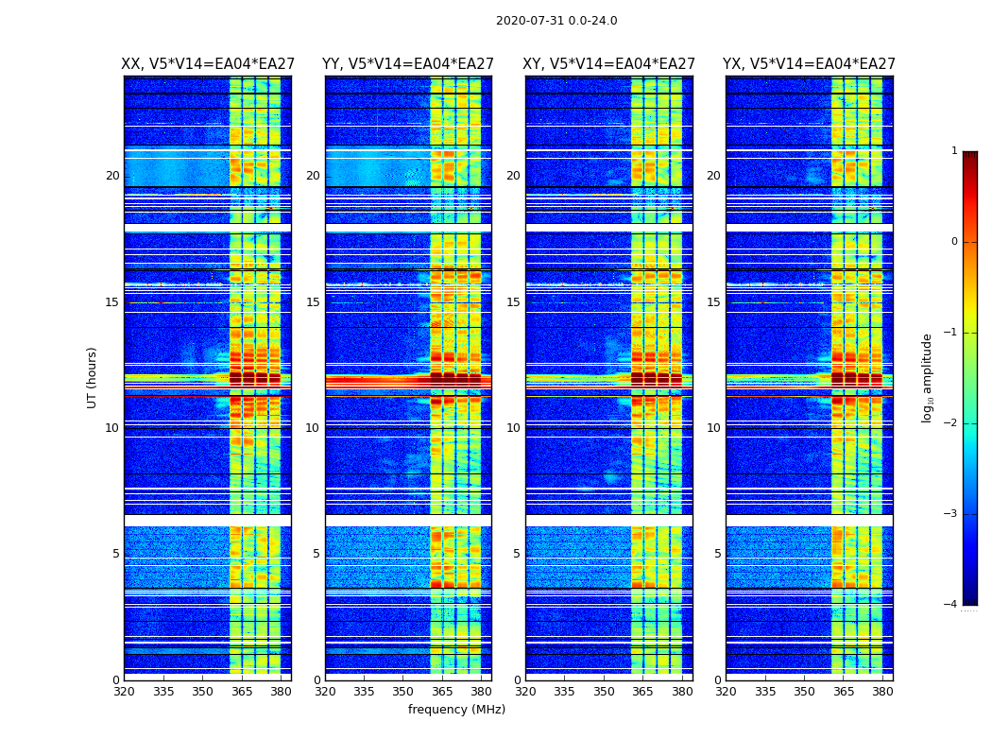This screenshot has width=992, height=756.
Task: Click the colorbar tick label 0
Action: tap(954, 242)
